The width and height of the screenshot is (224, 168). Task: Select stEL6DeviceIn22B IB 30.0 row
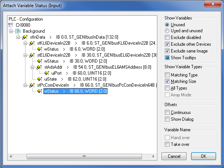[x=97, y=55]
